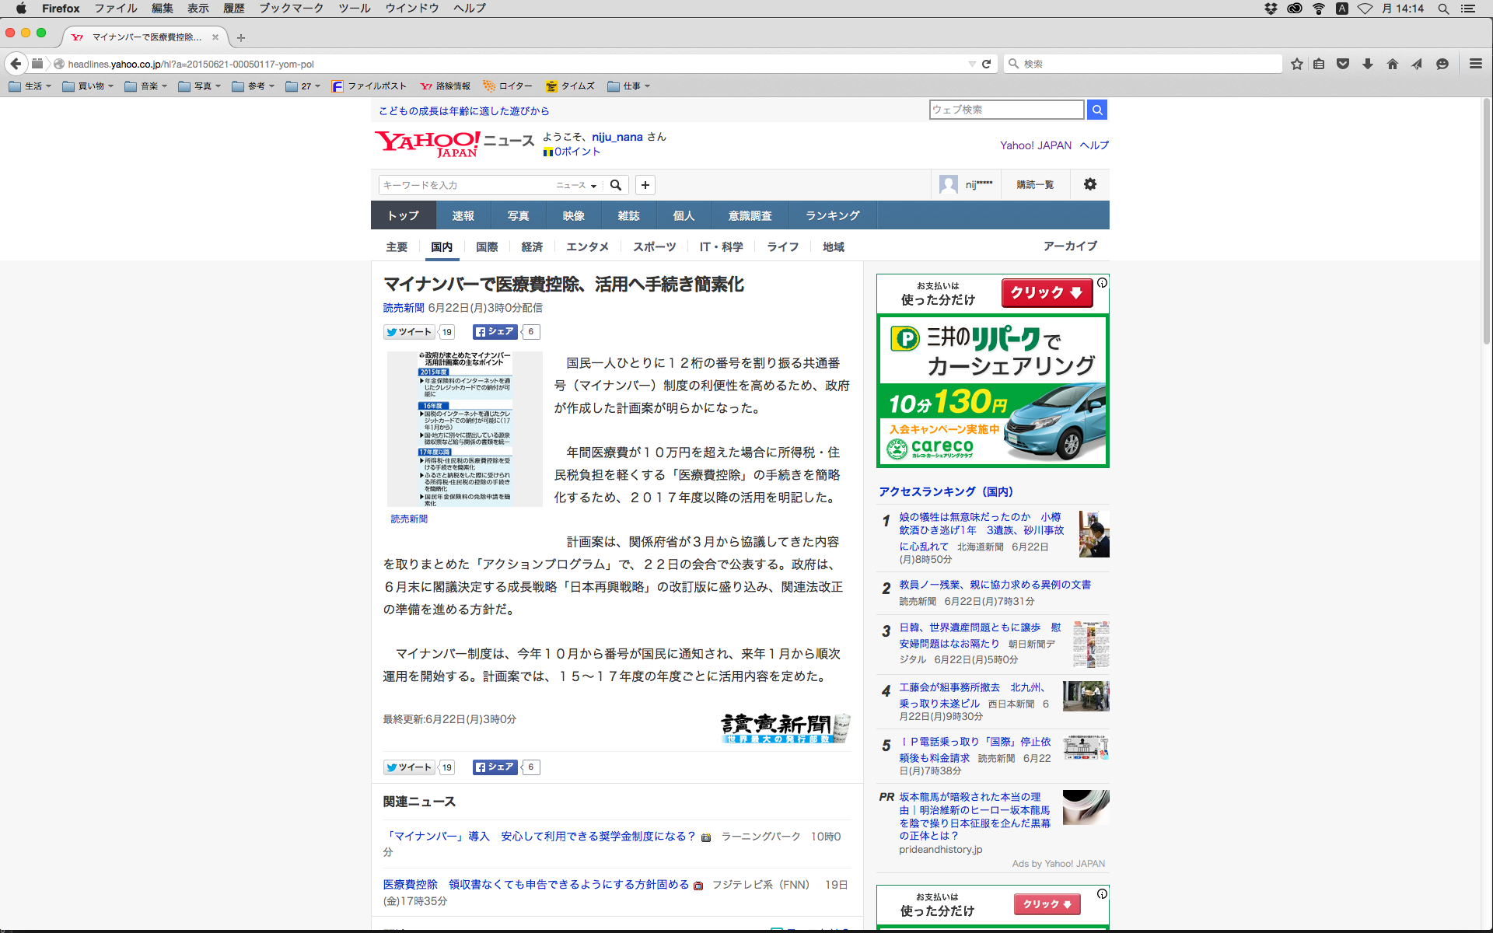Click the Yahoo settings gear icon

tap(1089, 184)
